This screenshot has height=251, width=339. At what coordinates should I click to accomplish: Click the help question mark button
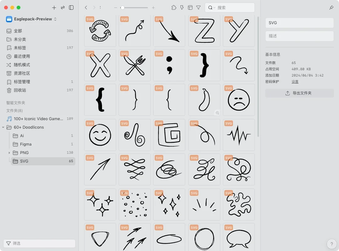(331, 244)
